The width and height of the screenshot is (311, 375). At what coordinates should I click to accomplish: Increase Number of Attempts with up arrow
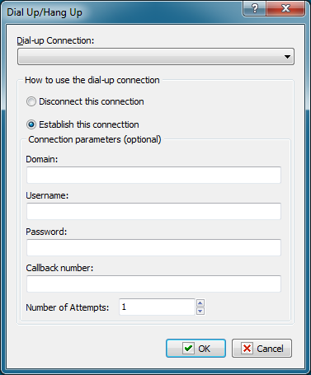coord(200,303)
